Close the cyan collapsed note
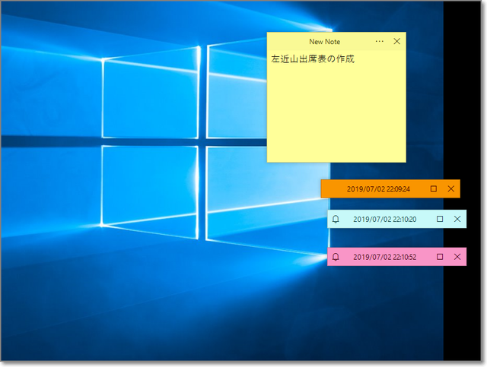The height and width of the screenshot is (367, 487). [457, 219]
